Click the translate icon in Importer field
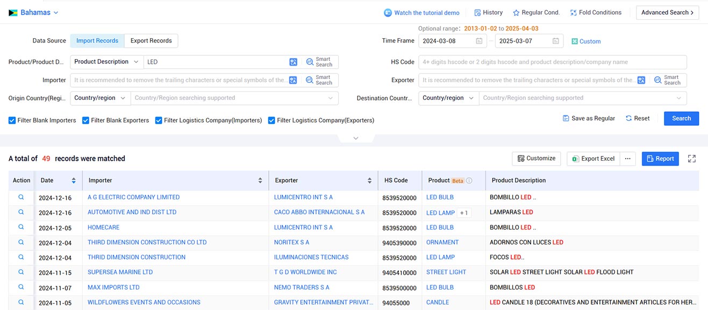708x310 pixels. coord(293,80)
